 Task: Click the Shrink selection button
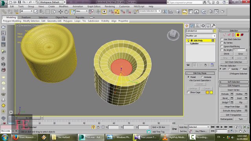coord(226,54)
